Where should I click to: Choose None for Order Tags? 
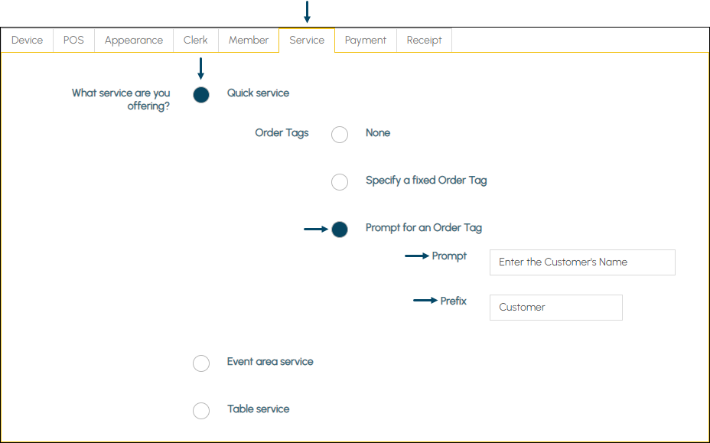340,135
